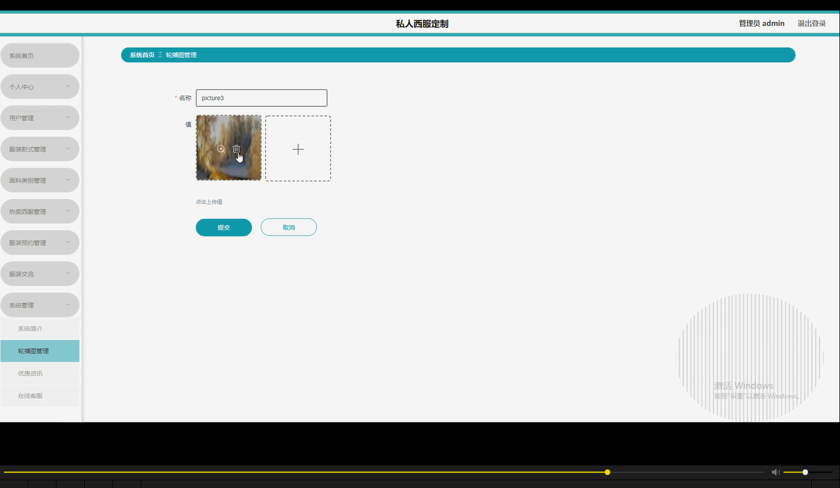
Task: Mute the video player speaker icon
Action: 776,472
